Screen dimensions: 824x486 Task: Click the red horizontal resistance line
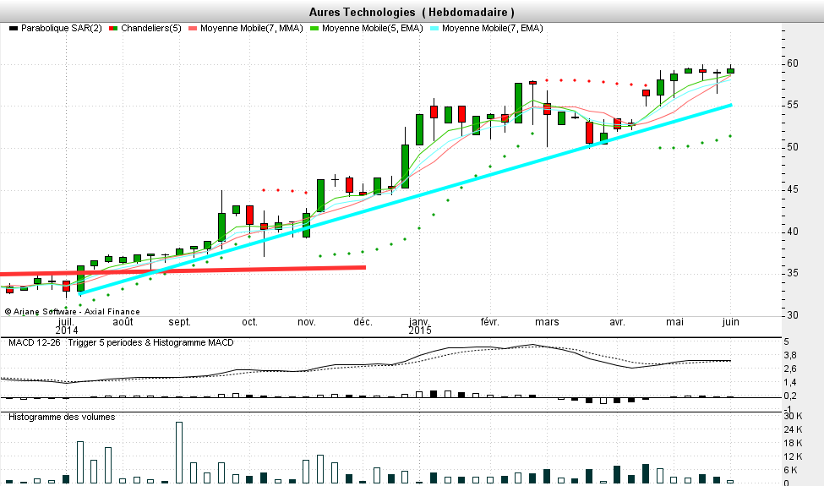pyautogui.click(x=183, y=270)
